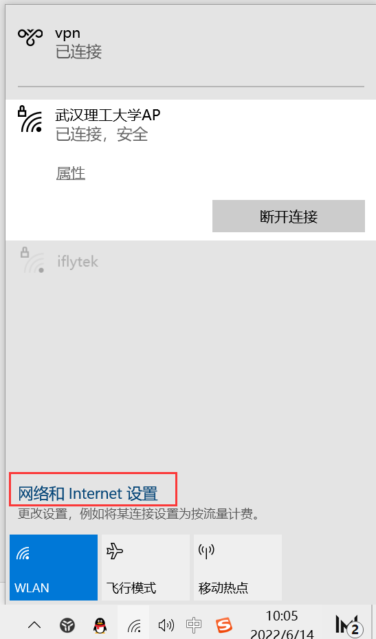
Task: Click the round black sphere tray icon
Action: (67, 625)
